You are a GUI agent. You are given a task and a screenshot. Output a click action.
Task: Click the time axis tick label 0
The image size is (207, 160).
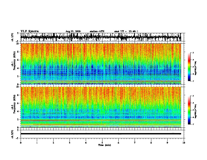pyautogui.click(x=21, y=143)
